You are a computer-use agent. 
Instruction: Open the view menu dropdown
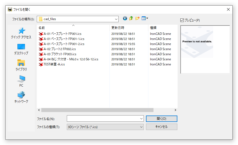coord(145,18)
